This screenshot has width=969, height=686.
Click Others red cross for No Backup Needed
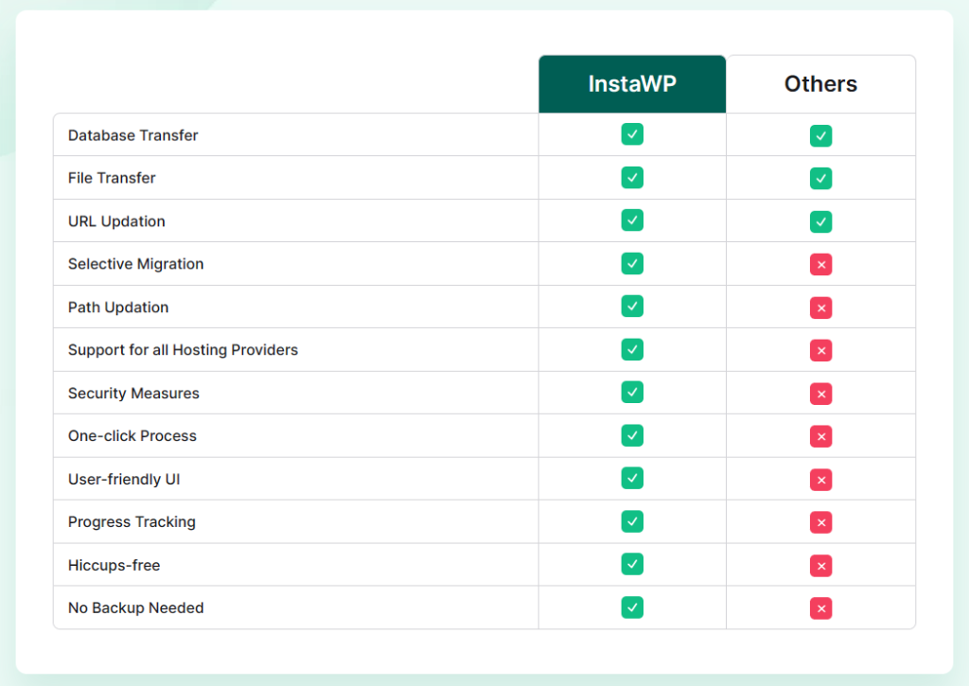coord(820,608)
